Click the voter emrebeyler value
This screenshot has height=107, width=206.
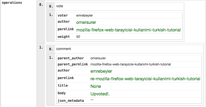85,15
